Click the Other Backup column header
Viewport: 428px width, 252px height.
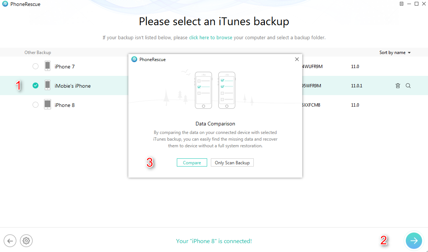pos(38,53)
